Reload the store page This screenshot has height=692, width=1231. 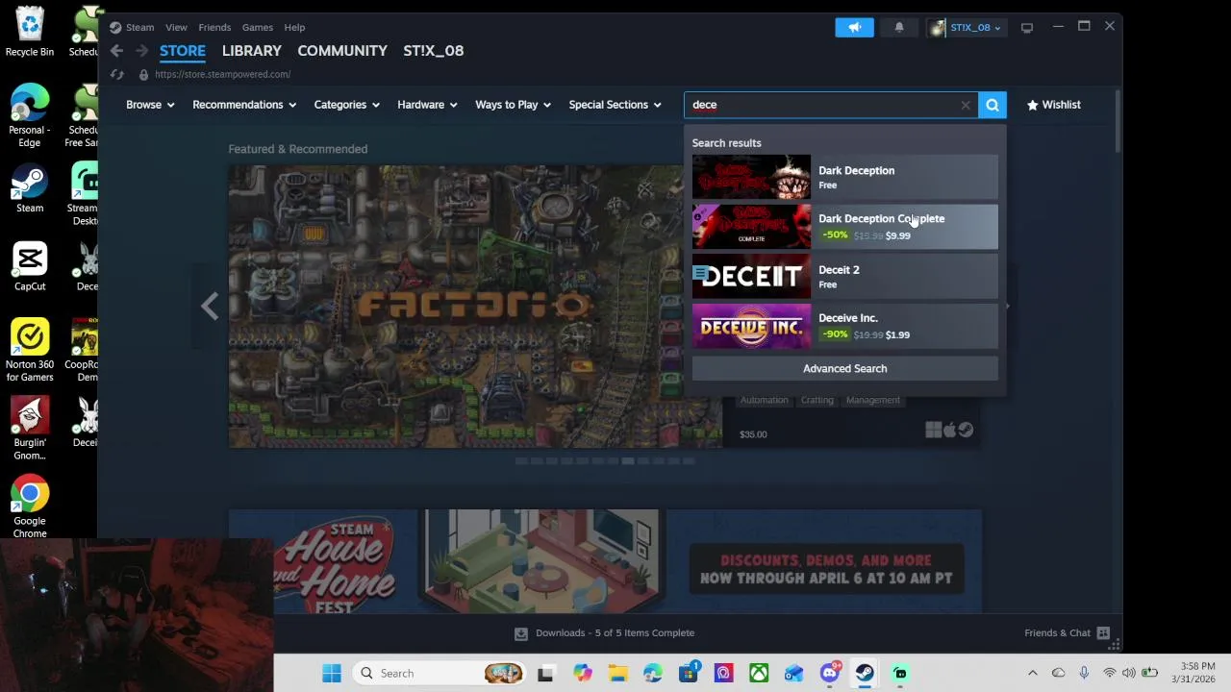[x=116, y=74]
